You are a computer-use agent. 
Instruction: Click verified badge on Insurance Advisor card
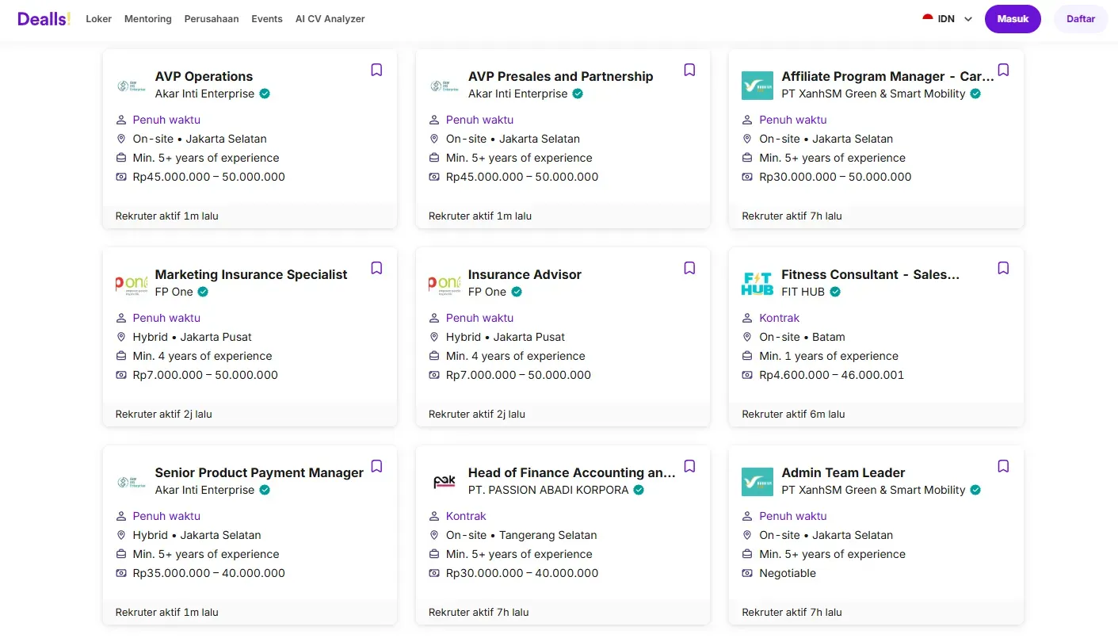[x=517, y=292]
